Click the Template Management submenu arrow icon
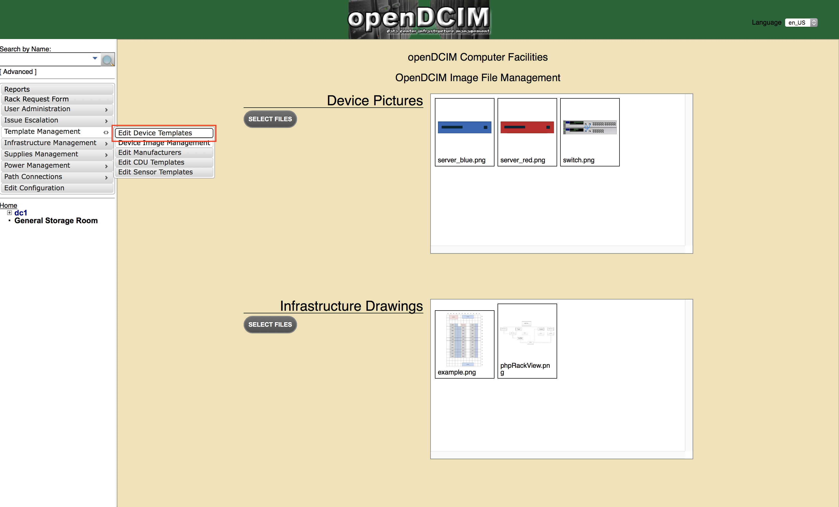This screenshot has height=507, width=839. (106, 133)
